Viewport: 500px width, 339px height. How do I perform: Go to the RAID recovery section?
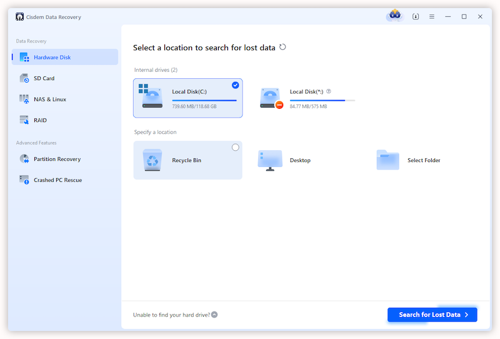(x=40, y=120)
